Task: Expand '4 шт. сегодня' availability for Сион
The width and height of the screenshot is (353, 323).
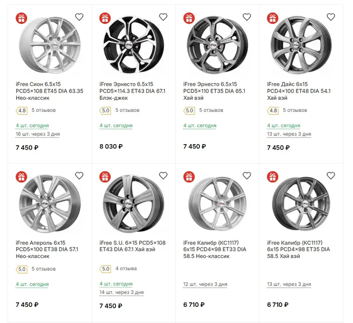Action: pyautogui.click(x=32, y=125)
